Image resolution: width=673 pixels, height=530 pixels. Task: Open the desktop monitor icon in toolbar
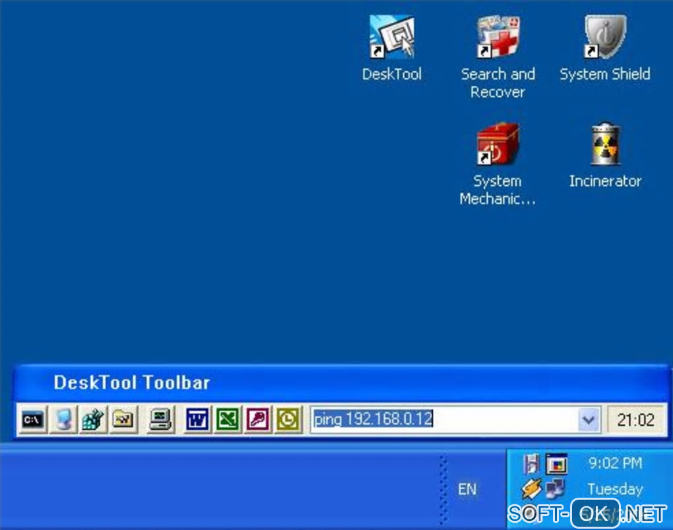point(63,420)
